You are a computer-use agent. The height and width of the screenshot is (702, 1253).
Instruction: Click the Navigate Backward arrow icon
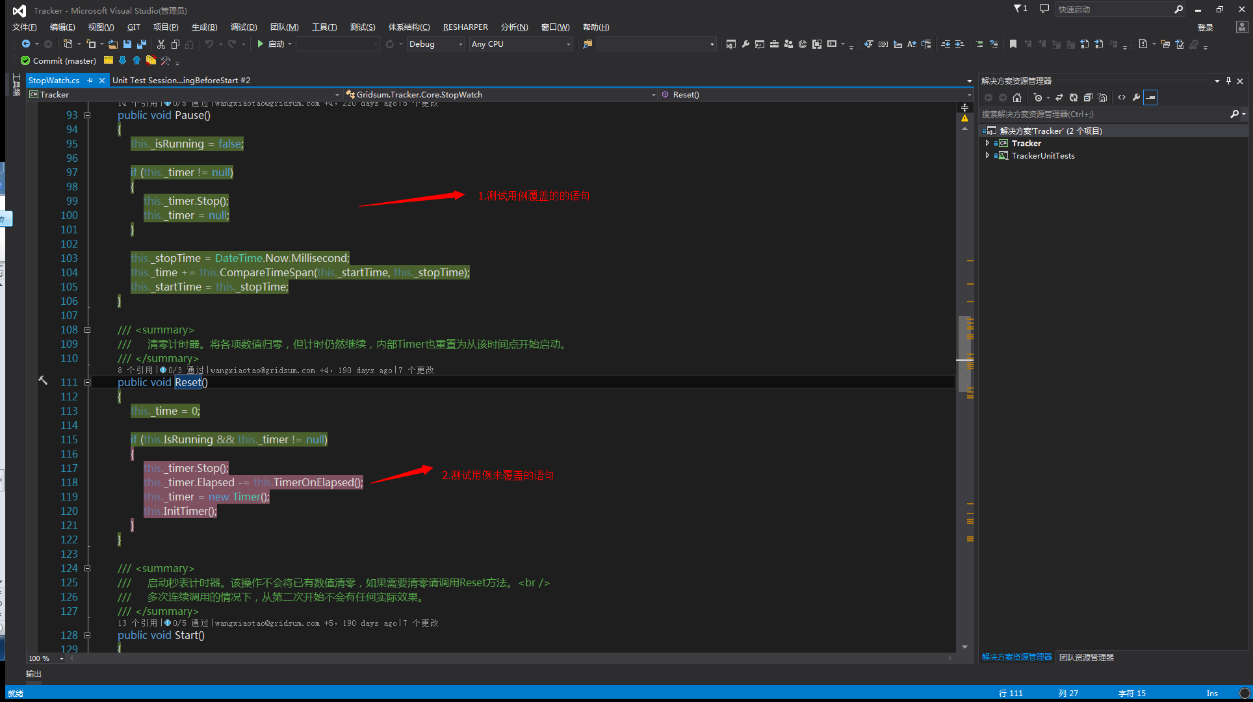pos(26,44)
